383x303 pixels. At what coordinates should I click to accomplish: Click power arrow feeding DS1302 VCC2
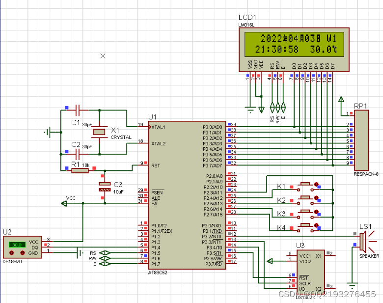[x=270, y=261]
